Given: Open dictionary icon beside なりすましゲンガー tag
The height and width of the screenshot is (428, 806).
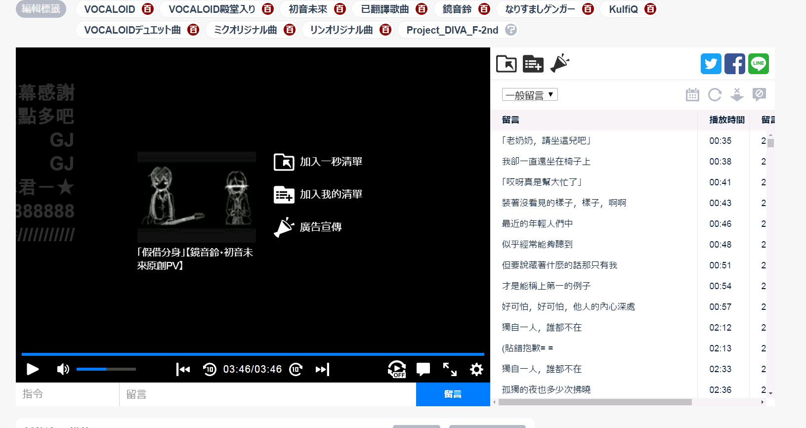Looking at the screenshot, I should [588, 9].
